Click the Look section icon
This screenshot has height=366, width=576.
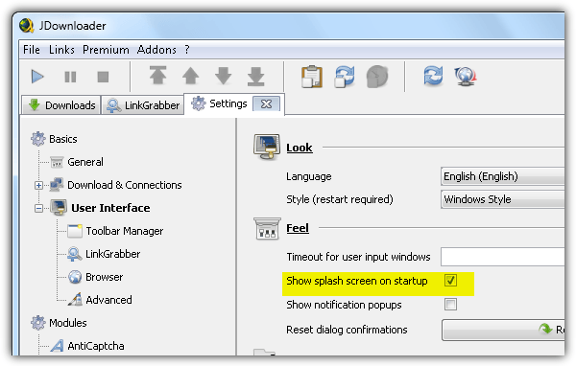(267, 147)
